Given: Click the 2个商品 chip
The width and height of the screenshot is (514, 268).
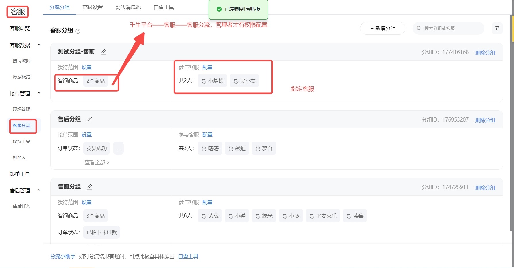Looking at the screenshot, I should point(96,81).
